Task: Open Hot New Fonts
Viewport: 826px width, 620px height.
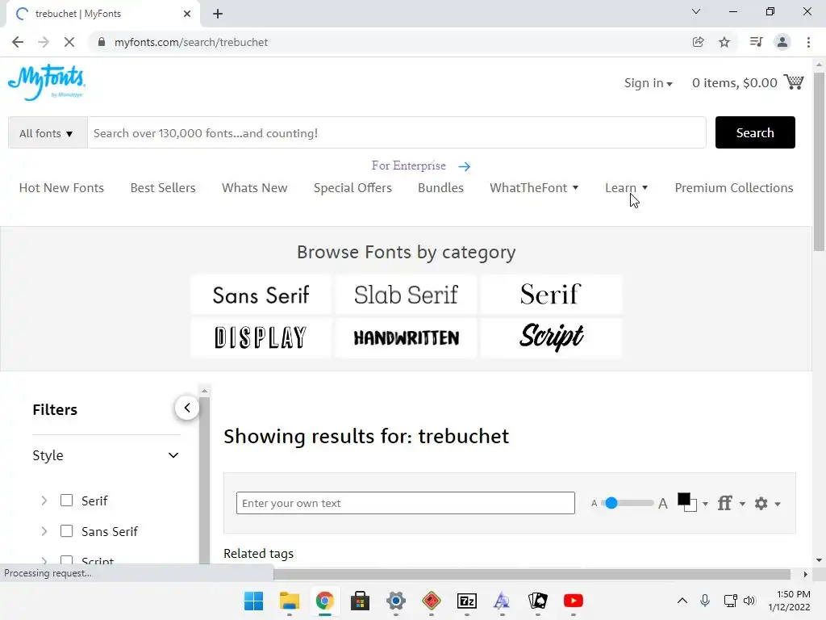Action: [61, 187]
